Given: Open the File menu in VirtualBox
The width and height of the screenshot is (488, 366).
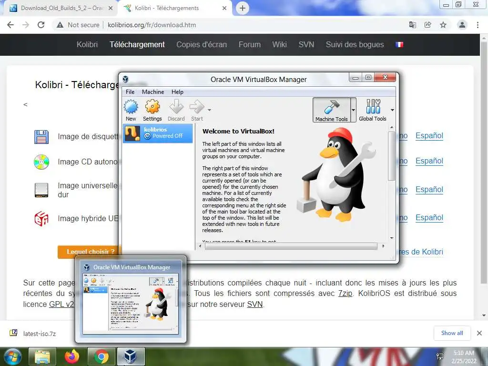Looking at the screenshot, I should coord(130,92).
